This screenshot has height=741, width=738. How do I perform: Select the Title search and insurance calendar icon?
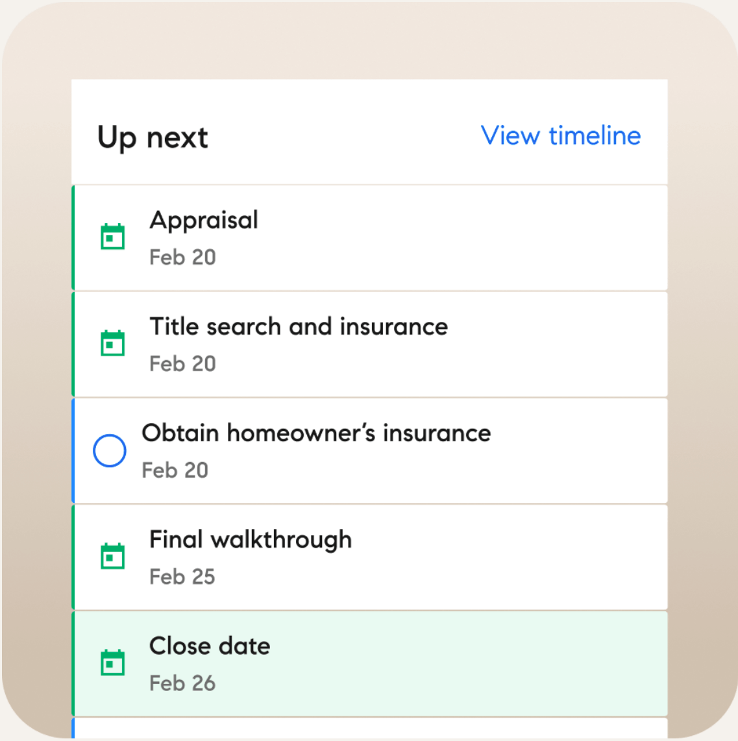[x=112, y=343]
